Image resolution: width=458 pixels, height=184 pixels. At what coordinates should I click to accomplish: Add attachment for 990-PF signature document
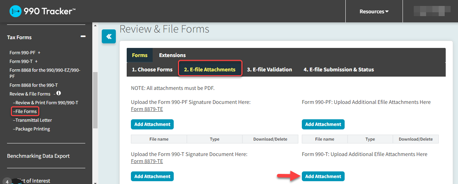152,124
